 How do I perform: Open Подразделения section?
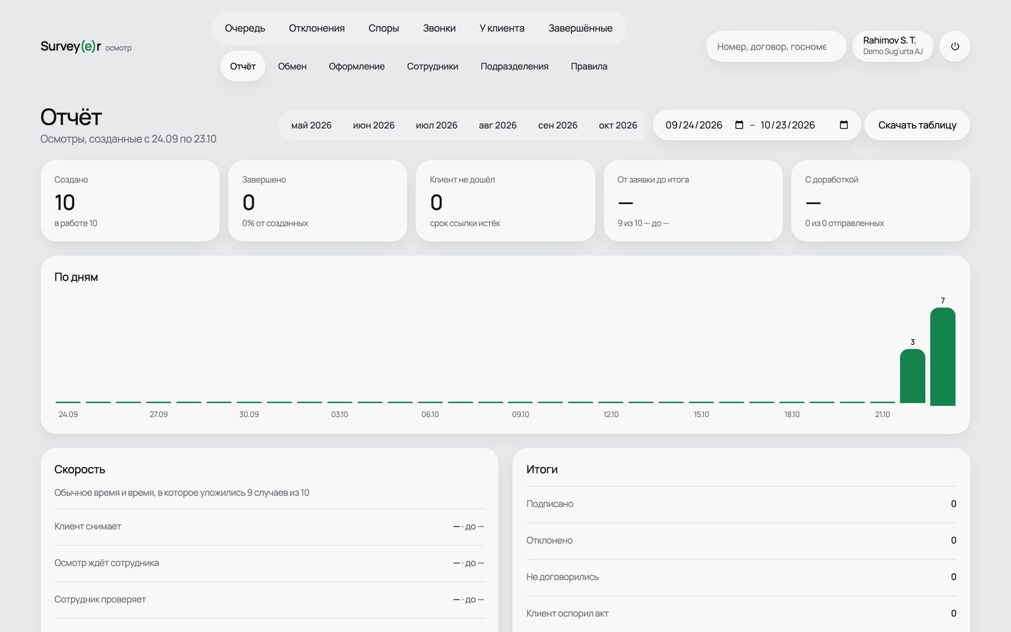click(514, 66)
